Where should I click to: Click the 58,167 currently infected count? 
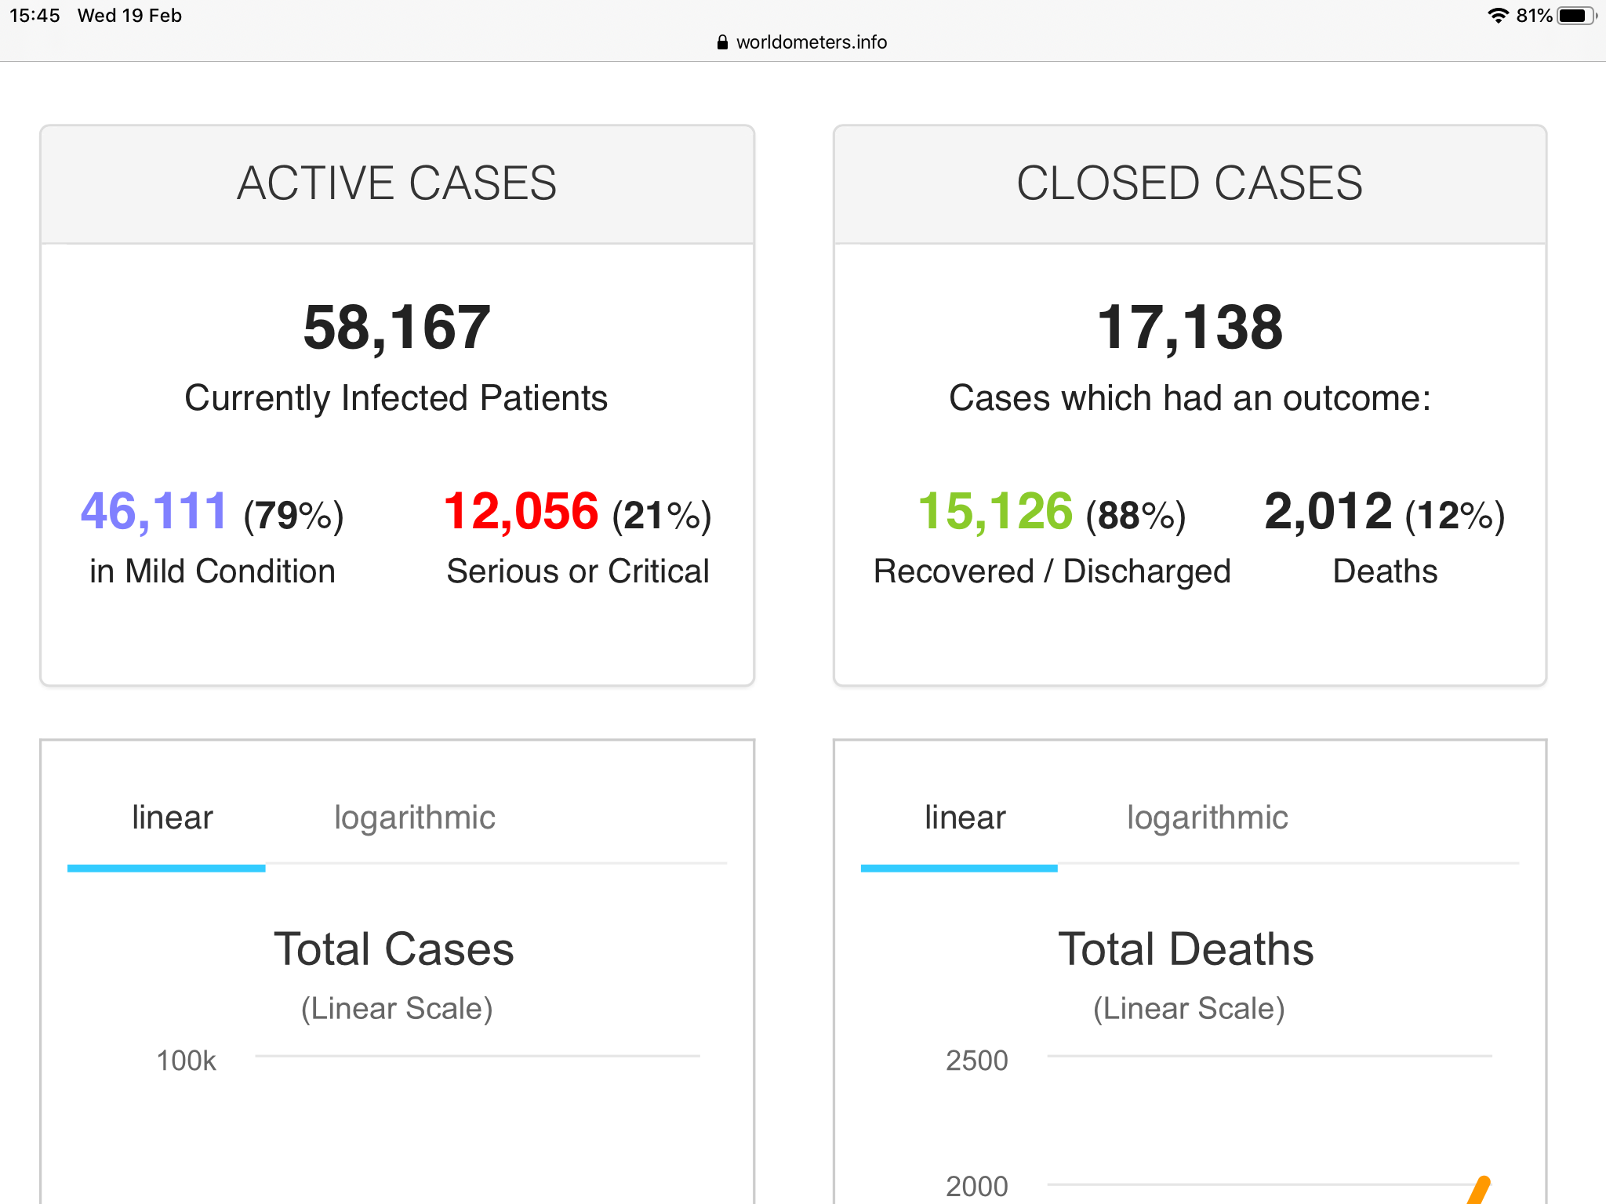(397, 328)
